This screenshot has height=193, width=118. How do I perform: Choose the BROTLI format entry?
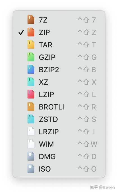(x=59, y=107)
